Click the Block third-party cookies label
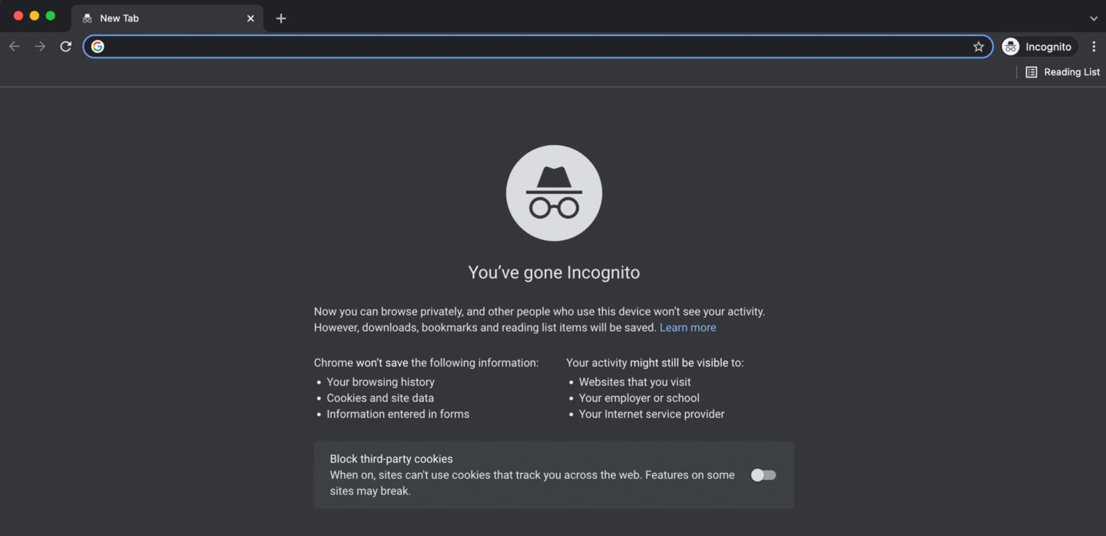The height and width of the screenshot is (536, 1106). (391, 459)
